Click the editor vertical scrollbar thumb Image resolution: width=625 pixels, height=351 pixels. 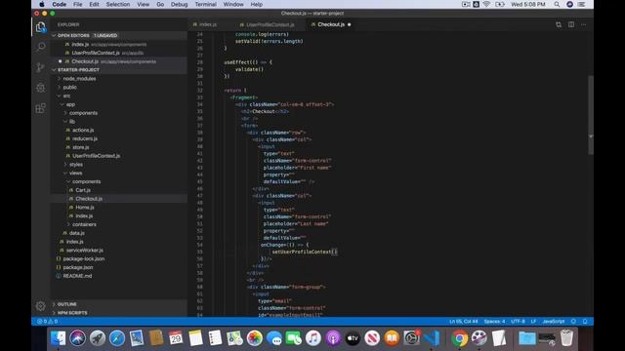[591, 115]
